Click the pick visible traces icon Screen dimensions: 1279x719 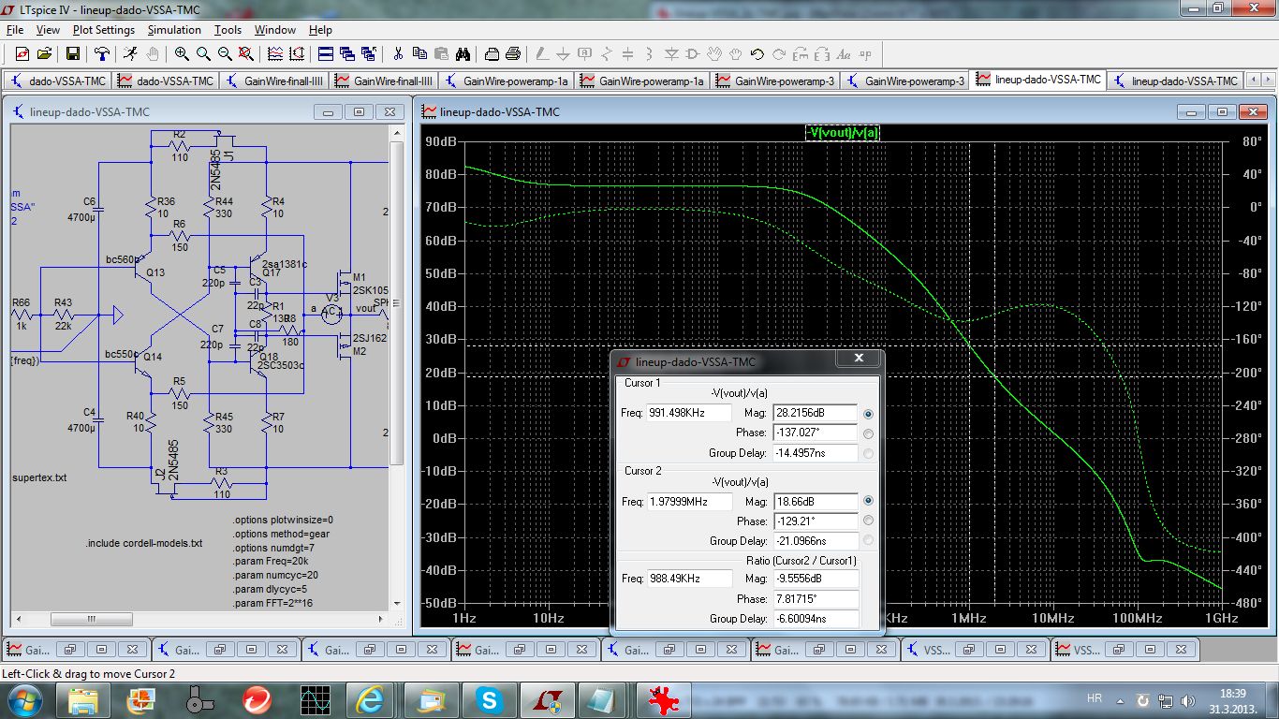(x=275, y=54)
